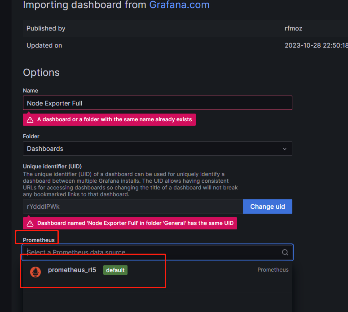This screenshot has width=348, height=312.
Task: Open the Grafana.com link in the title
Action: [179, 5]
